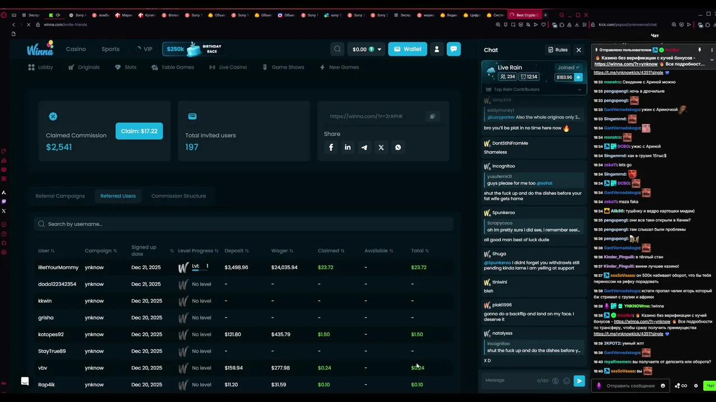Open the search magnifier icon in header
This screenshot has width=716, height=402.
[x=337, y=49]
